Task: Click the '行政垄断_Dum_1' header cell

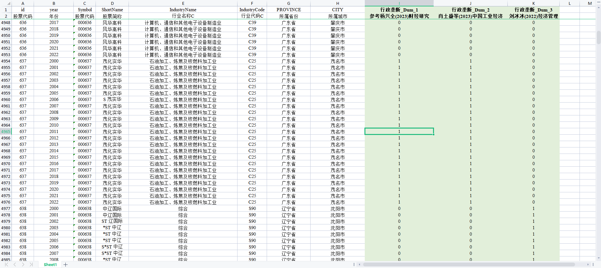Action: [399, 10]
